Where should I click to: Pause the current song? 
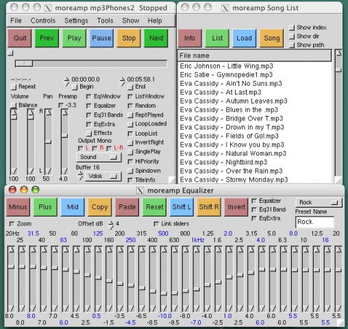(x=101, y=38)
